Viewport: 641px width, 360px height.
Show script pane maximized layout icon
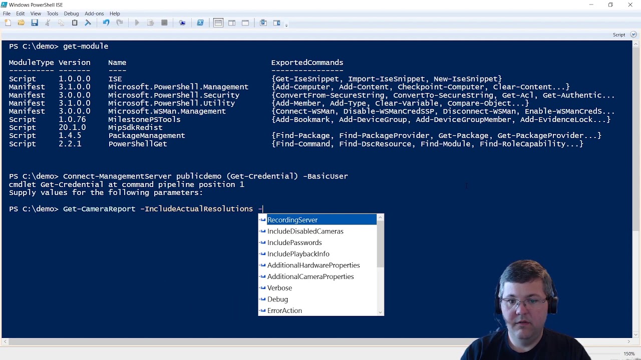(245, 23)
